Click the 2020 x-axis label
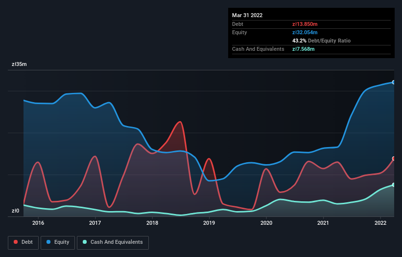402x257 pixels. (x=266, y=223)
